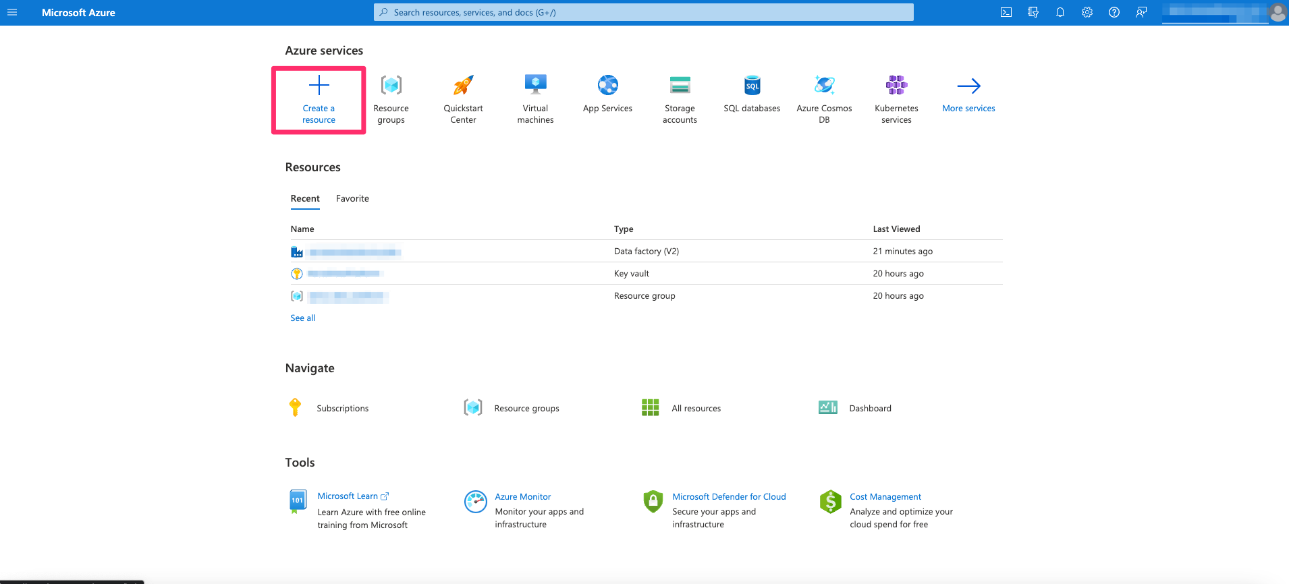Open the Data factory (V2) resource name

point(355,252)
